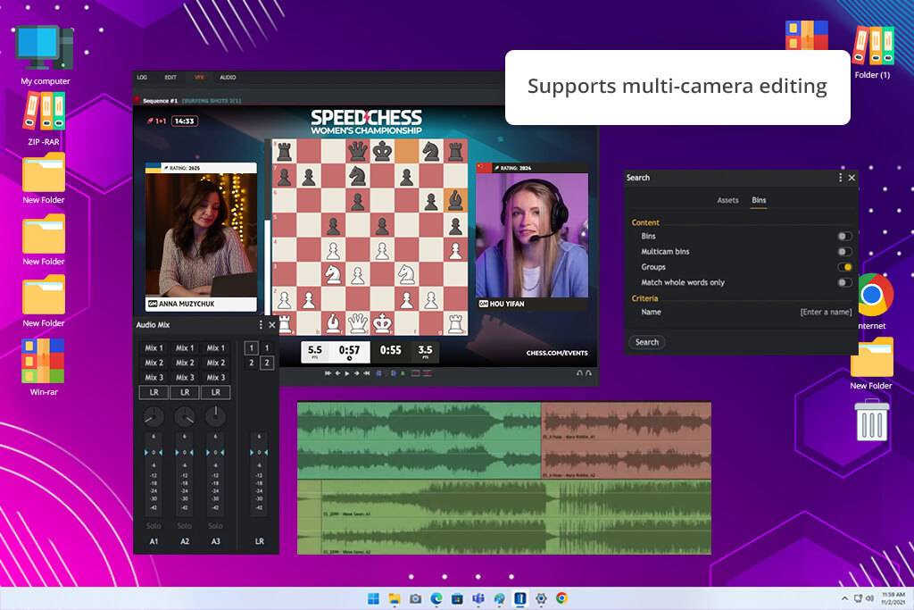
Task: Click the Search button
Action: click(647, 342)
